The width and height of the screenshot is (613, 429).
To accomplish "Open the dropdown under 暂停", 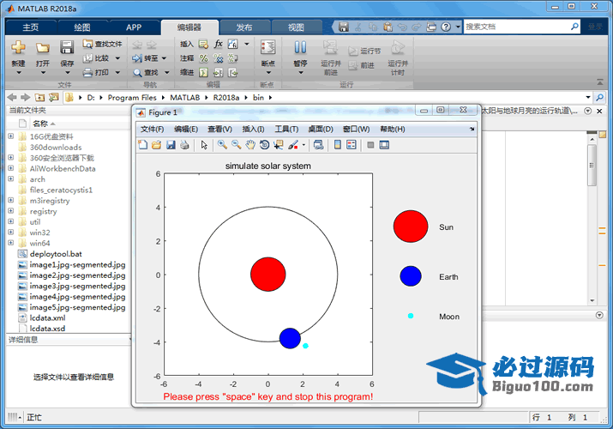I will point(301,73).
